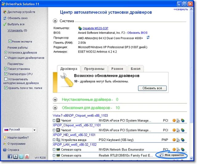Open О программе about item
The image size is (197, 164).
14,144
